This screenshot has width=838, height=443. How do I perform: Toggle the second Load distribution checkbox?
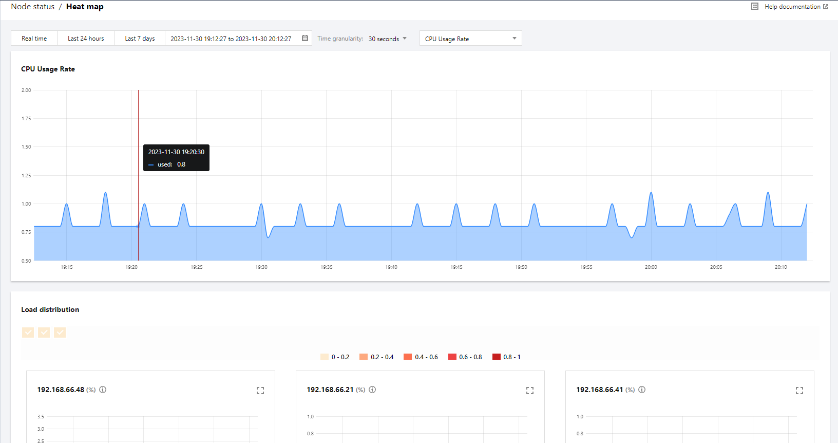[x=44, y=333]
